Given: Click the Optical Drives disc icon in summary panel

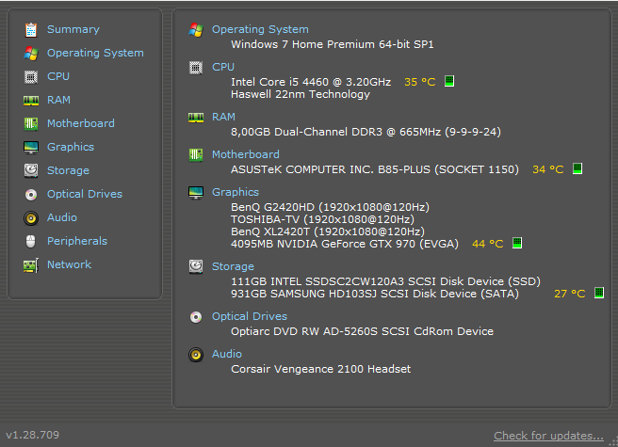Looking at the screenshot, I should point(196,317).
